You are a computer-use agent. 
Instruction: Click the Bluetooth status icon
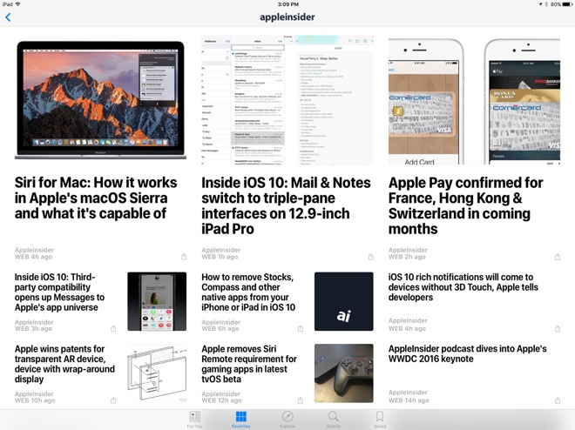(x=546, y=4)
